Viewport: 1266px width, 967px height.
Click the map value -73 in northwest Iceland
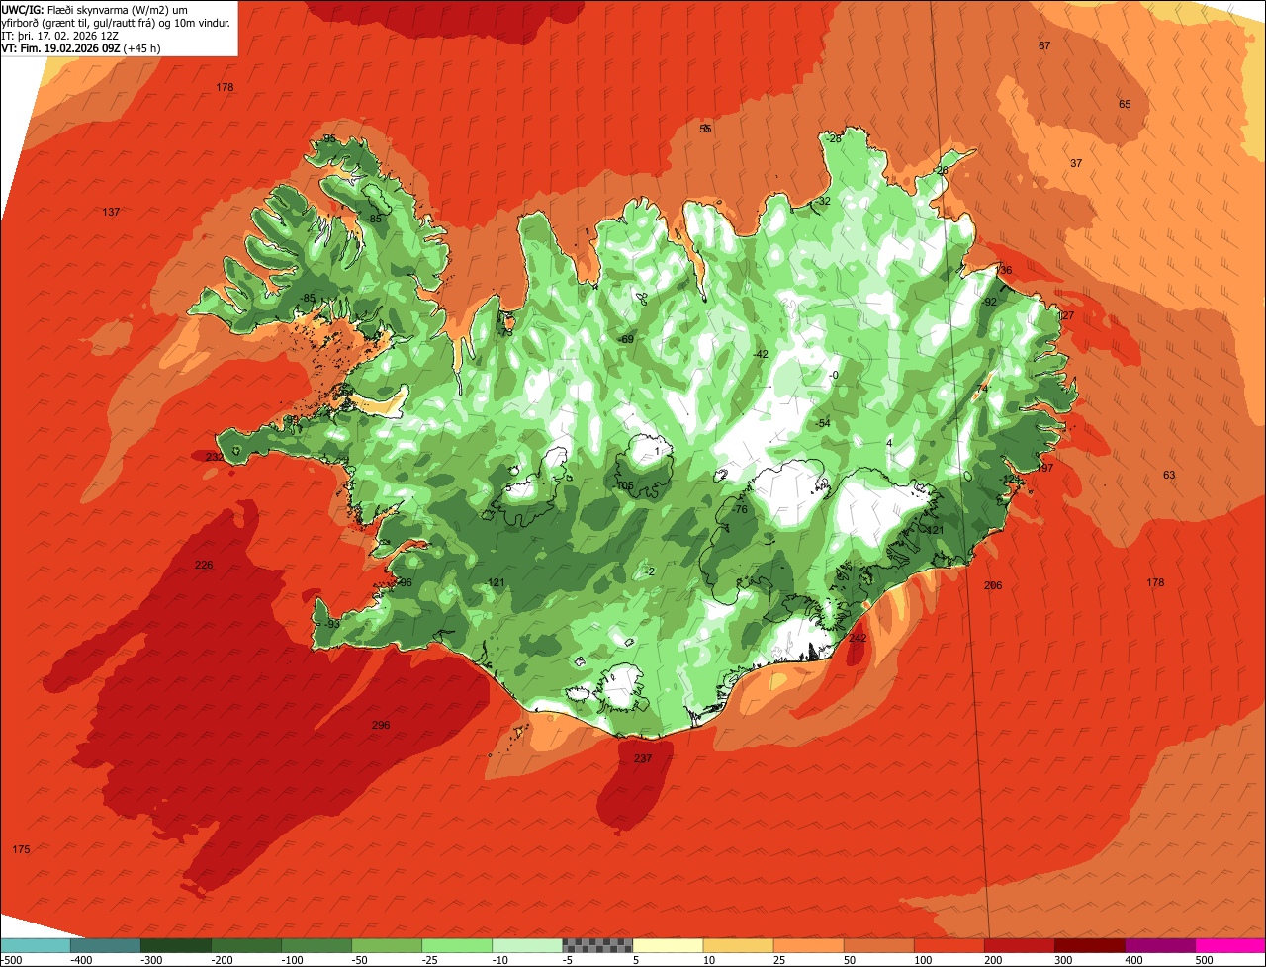(505, 332)
